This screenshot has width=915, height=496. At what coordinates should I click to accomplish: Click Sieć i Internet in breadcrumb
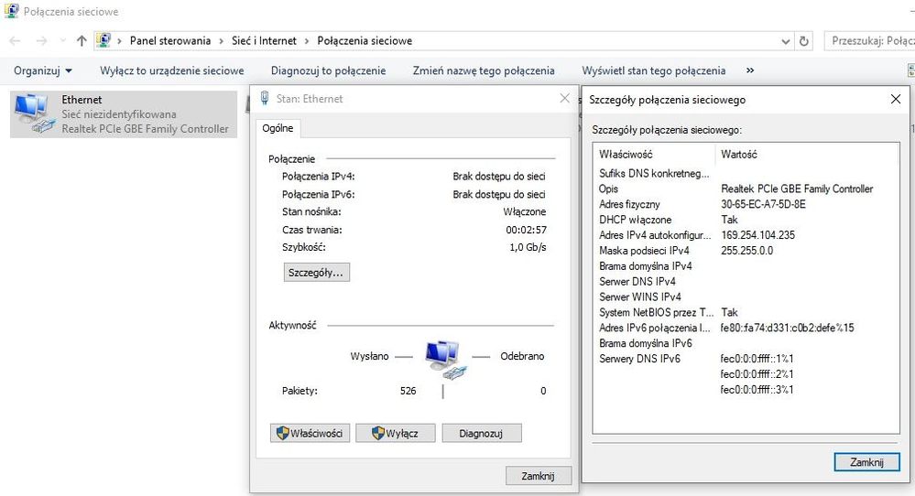pos(264,41)
